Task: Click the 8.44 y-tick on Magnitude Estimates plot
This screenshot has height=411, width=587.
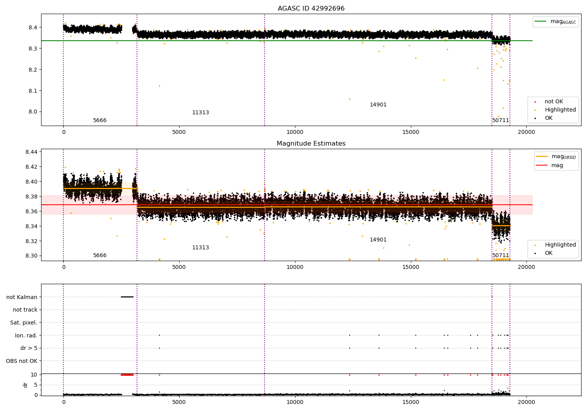Action: 31,152
